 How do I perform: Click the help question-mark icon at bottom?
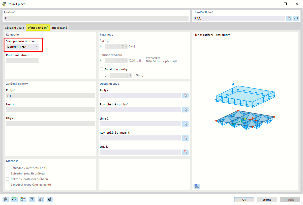(6, 199)
